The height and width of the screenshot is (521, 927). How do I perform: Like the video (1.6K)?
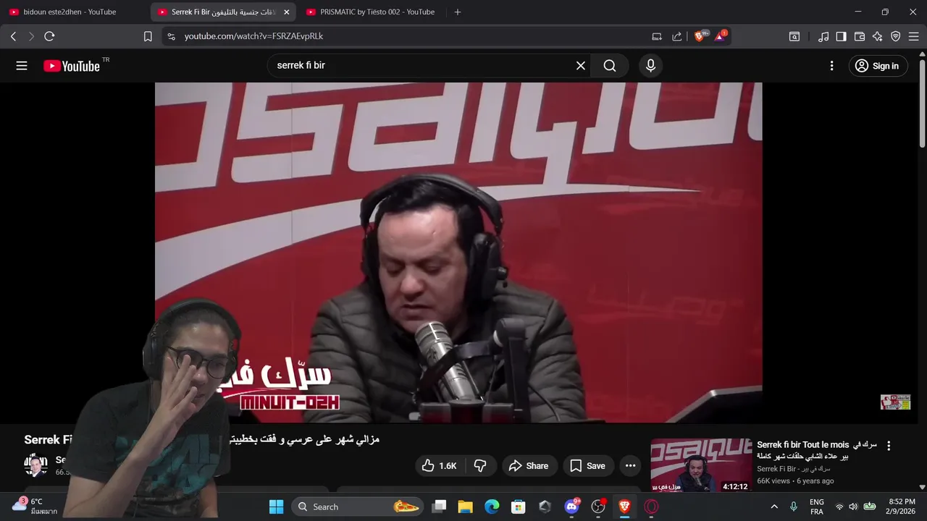point(440,466)
